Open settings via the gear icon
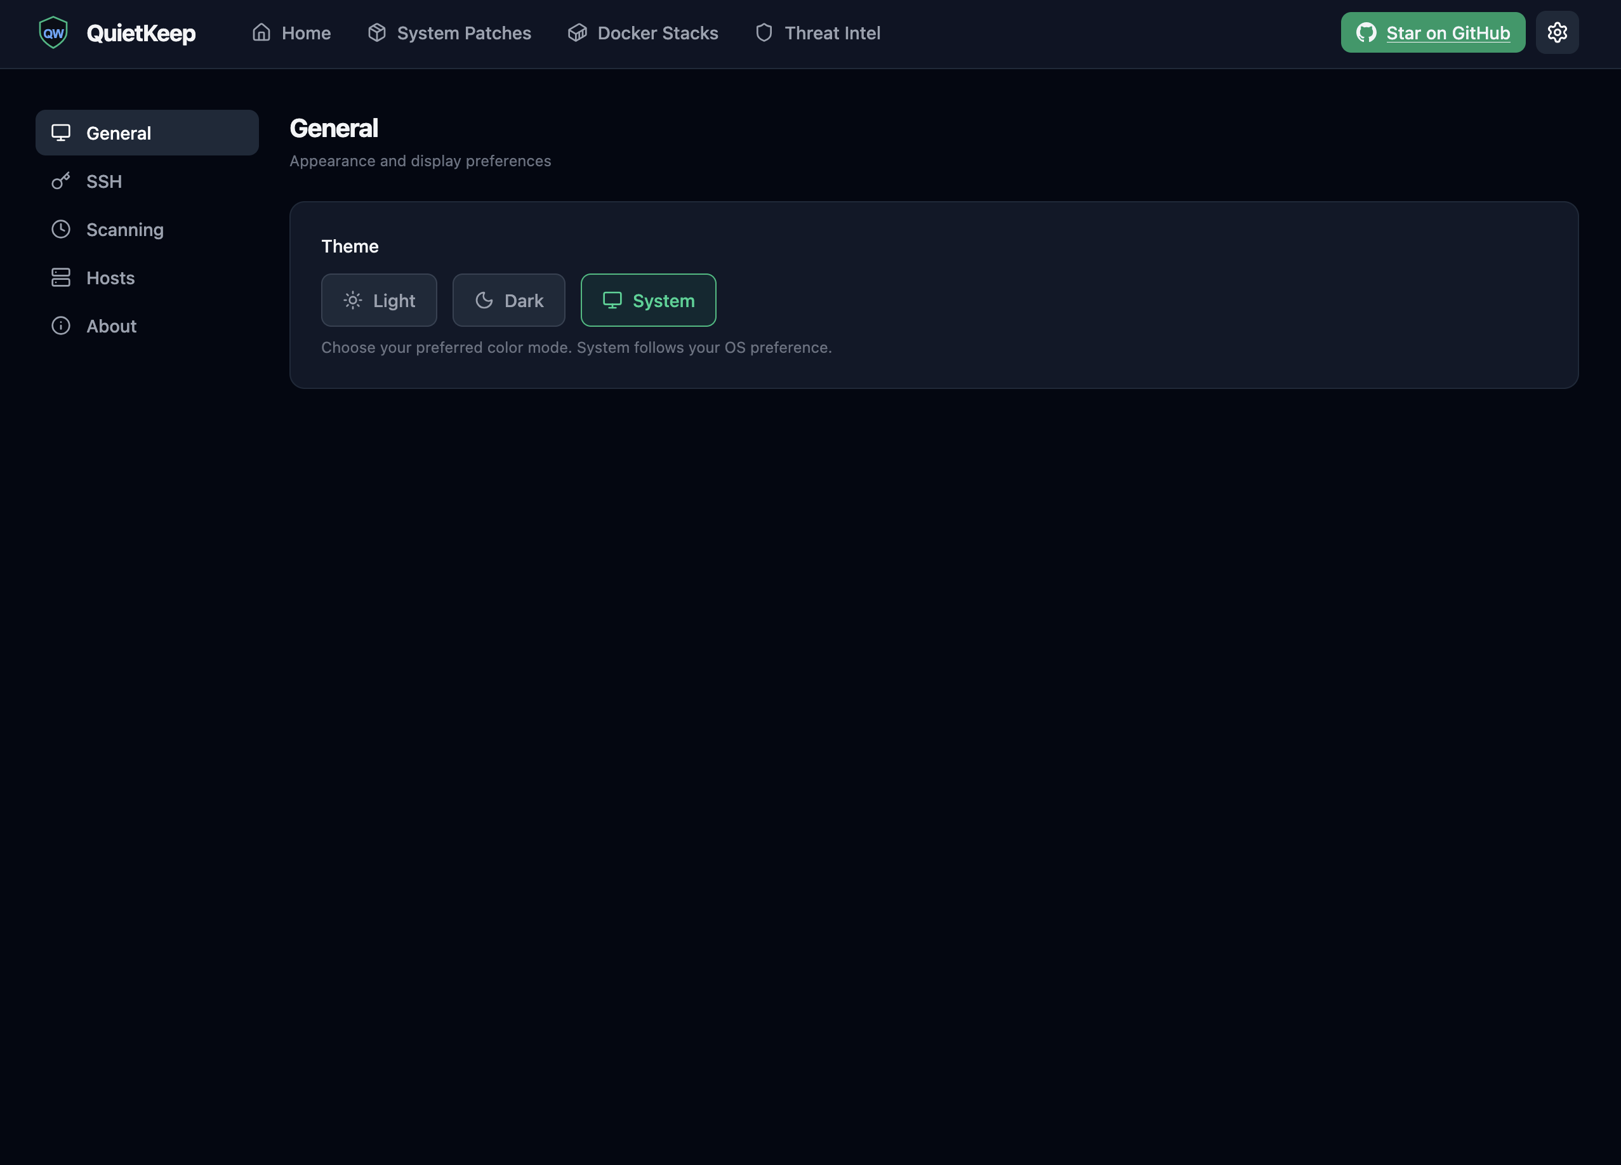Image resolution: width=1621 pixels, height=1165 pixels. click(1558, 32)
